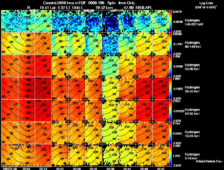Screen dimensions: 224x170
Task: Click the '22:31' time label
Action: 94,169
